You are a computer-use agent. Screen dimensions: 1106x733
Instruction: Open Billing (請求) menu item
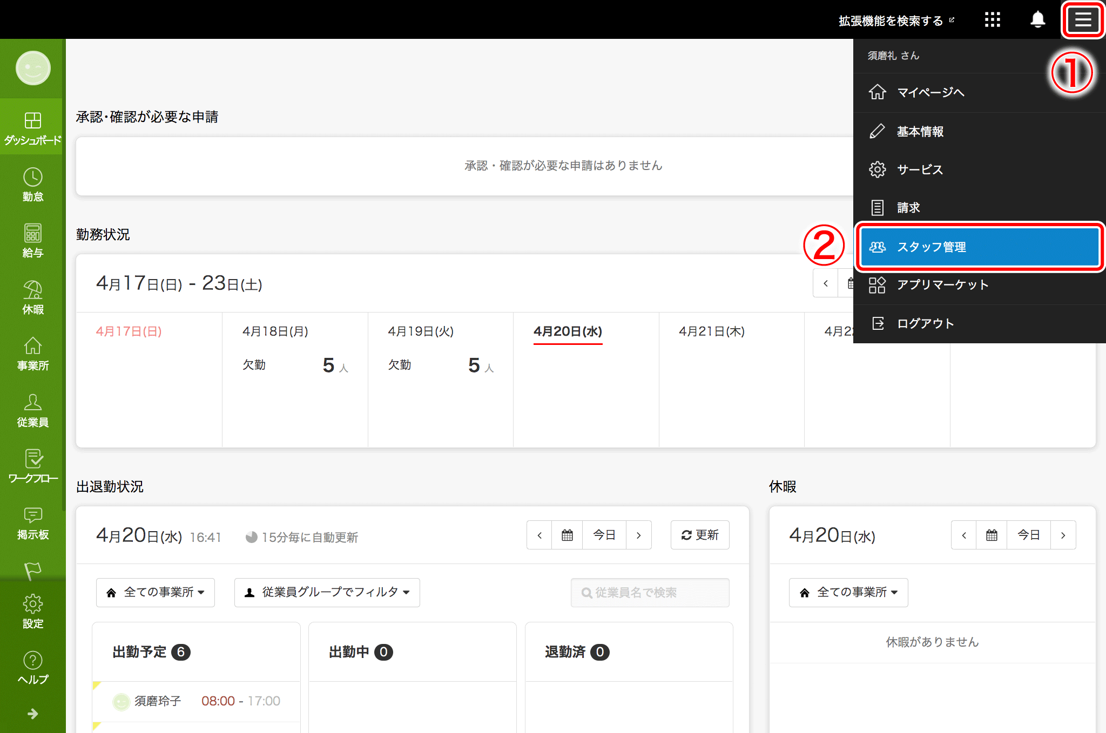(979, 207)
